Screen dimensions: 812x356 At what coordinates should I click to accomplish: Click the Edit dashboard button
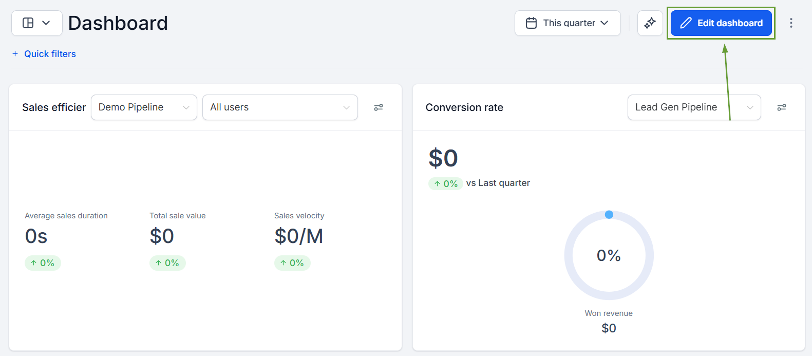click(x=721, y=23)
